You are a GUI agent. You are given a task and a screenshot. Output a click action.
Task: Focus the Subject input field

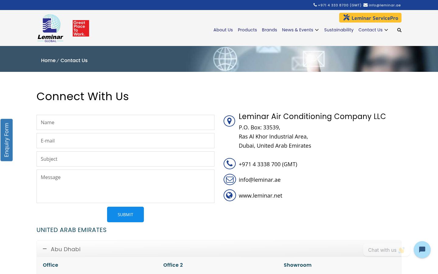click(125, 159)
